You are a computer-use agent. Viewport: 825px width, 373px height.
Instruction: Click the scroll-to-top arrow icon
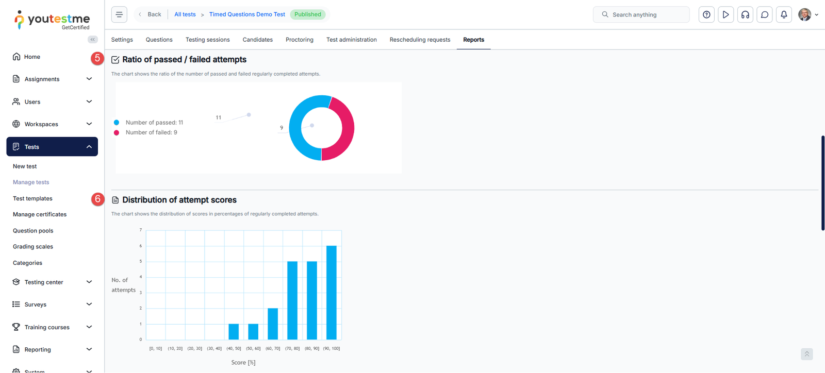tap(807, 354)
